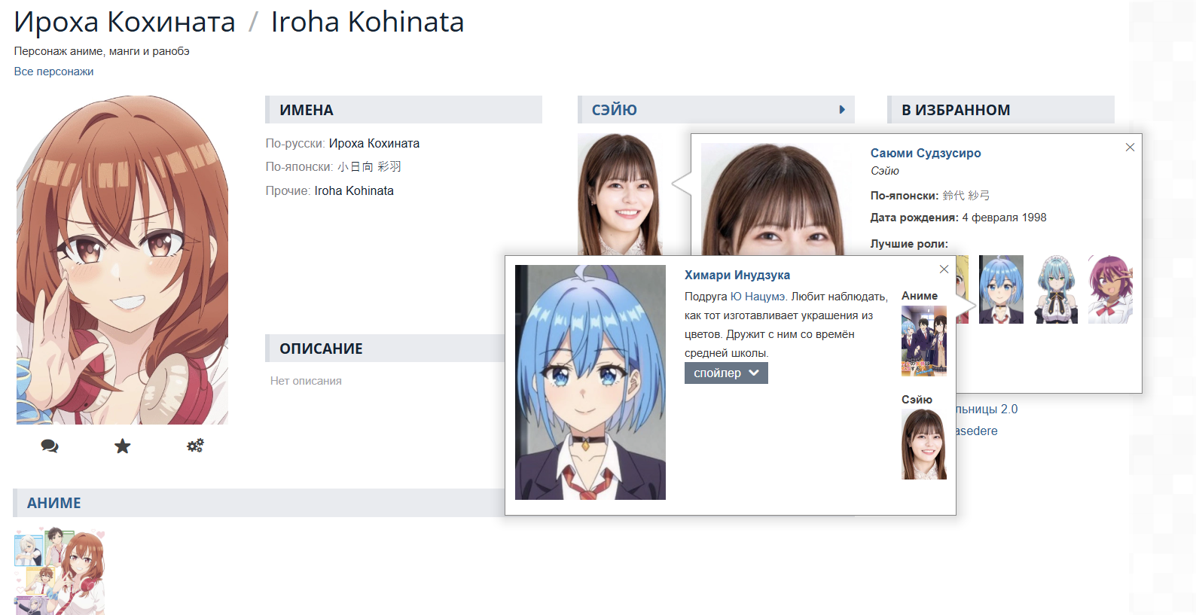
Task: Click the В ИЗБРАННОМ section header
Action: coord(956,110)
